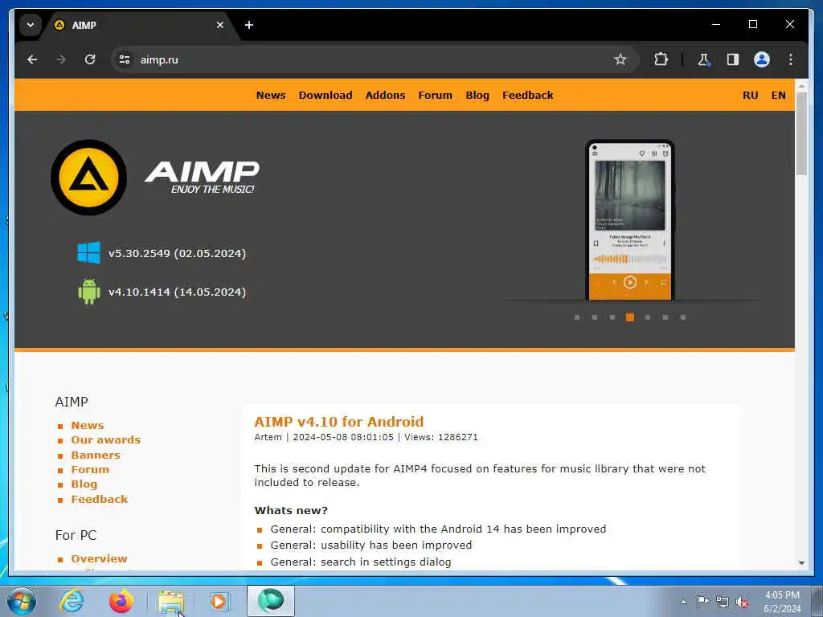This screenshot has height=617, width=823.
Task: Open Windows version v5.30.2549 link
Action: tap(177, 253)
